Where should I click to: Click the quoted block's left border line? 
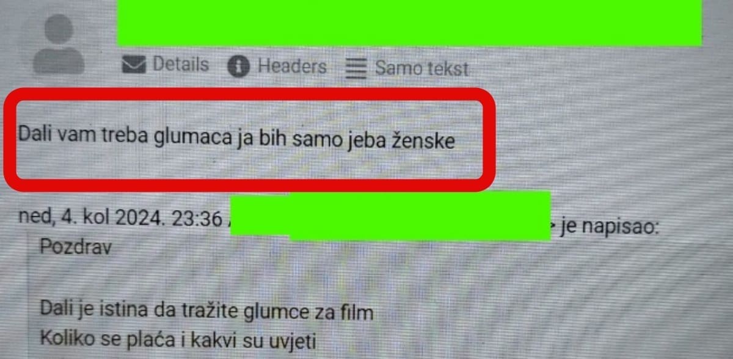point(29,299)
